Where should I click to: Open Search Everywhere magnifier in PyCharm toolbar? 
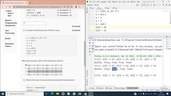(164, 5)
